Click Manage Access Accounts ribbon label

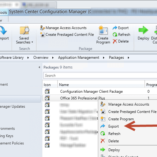(66, 28)
